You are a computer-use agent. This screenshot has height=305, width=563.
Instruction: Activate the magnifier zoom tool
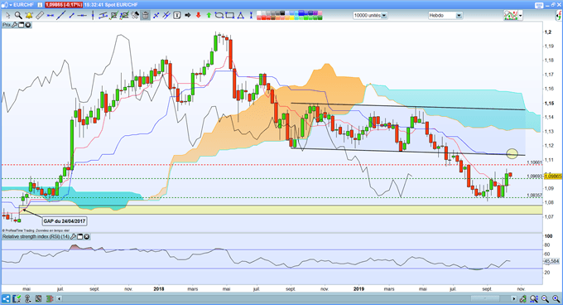pyautogui.click(x=18, y=16)
